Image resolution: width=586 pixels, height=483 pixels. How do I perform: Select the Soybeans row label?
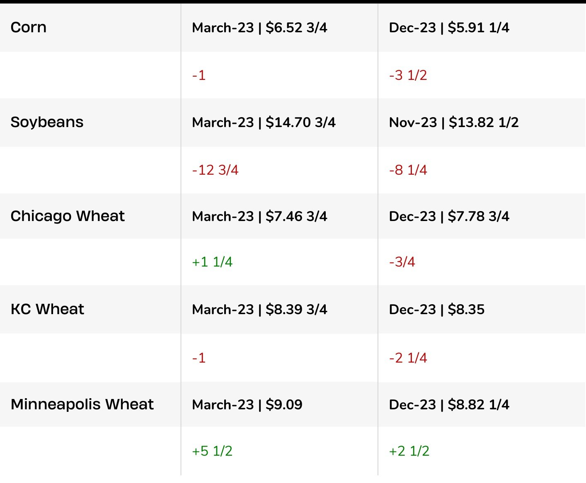coord(47,122)
